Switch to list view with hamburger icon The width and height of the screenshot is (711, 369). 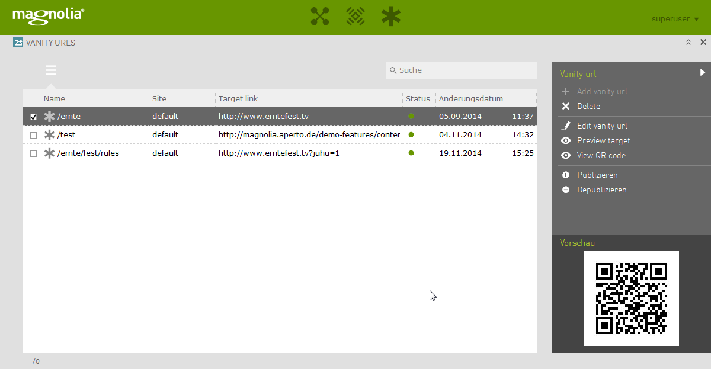51,70
